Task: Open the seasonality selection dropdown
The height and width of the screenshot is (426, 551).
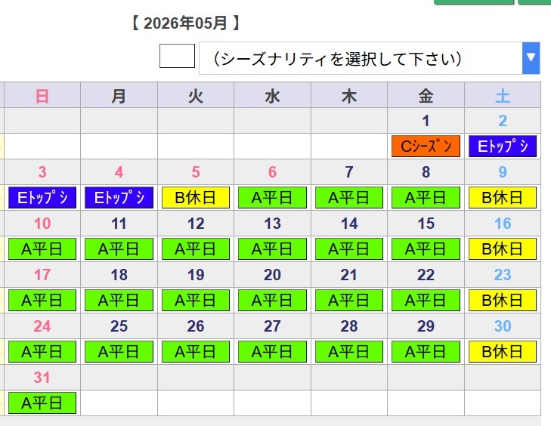Action: pos(361,58)
